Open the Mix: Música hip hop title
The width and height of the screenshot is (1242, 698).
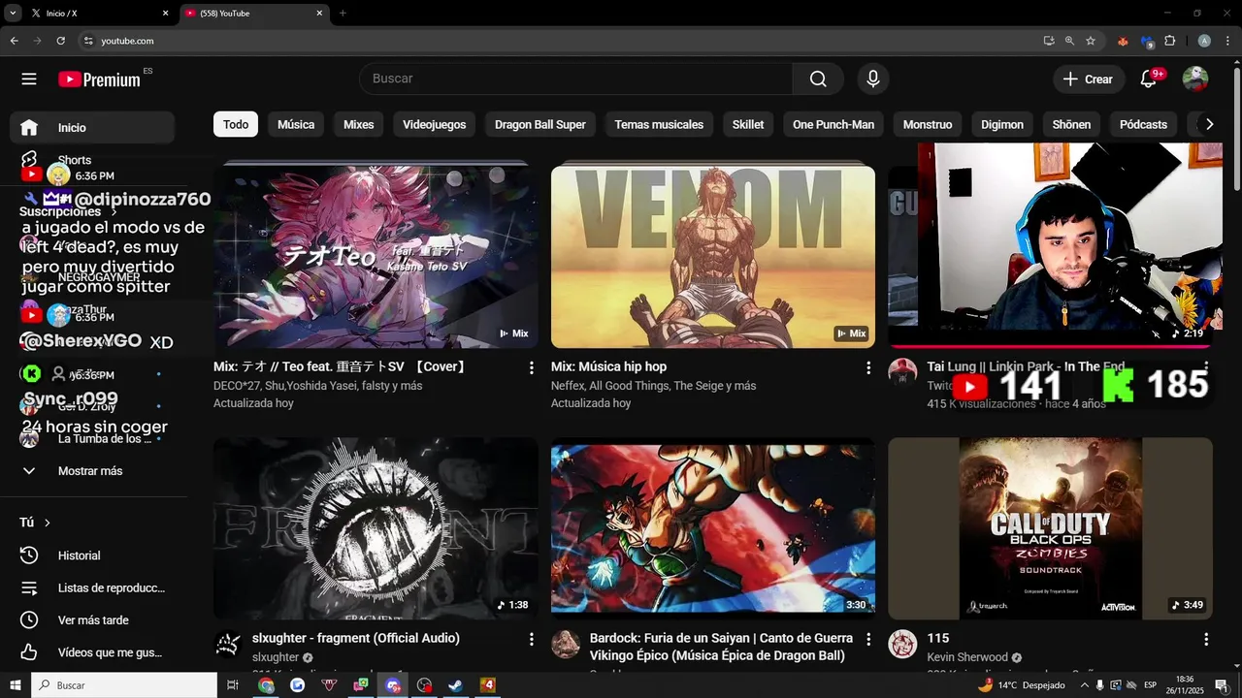tap(608, 366)
